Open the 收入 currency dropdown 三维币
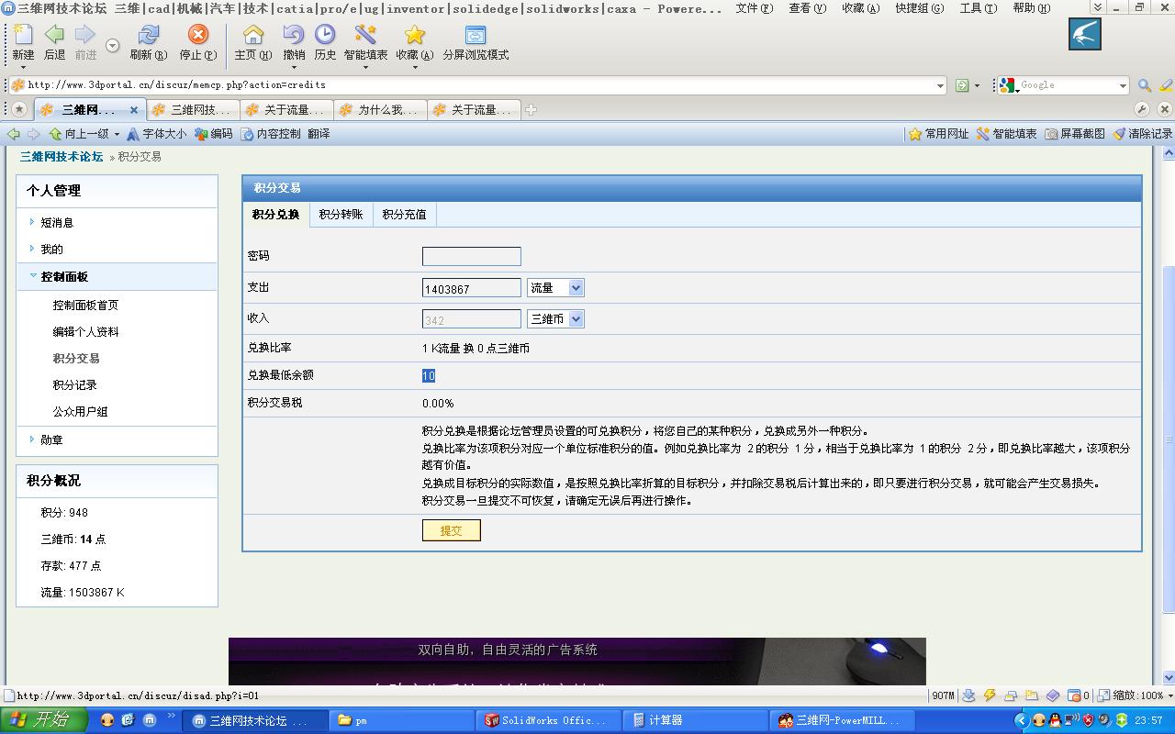The image size is (1175, 734). click(555, 319)
